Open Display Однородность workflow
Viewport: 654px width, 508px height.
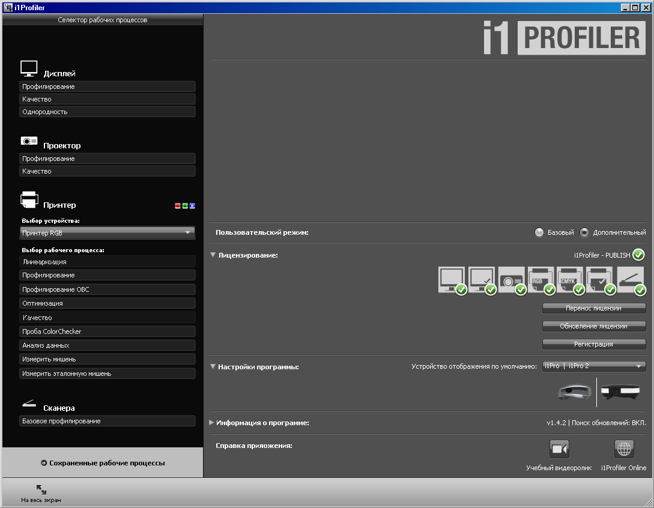[107, 111]
